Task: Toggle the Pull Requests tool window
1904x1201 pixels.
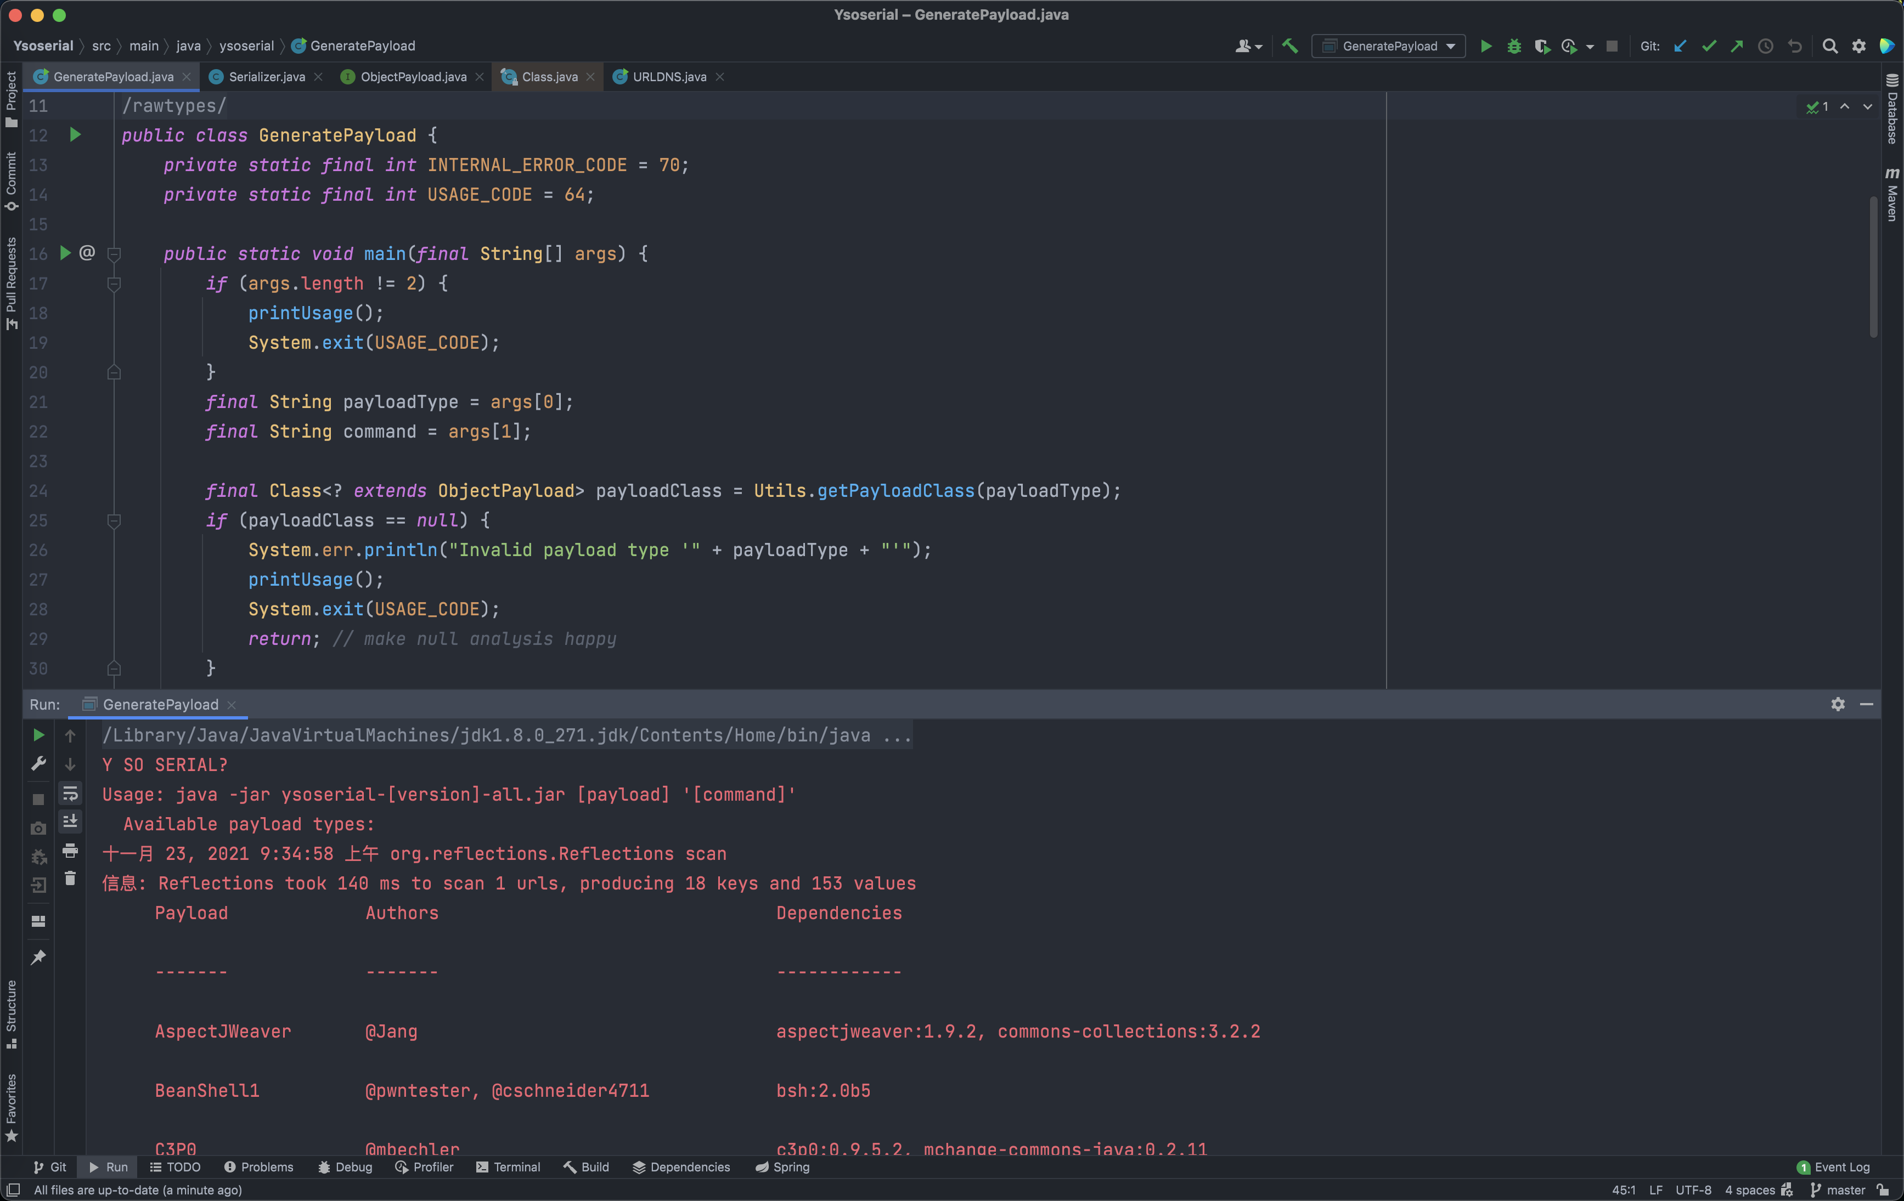Action: click(11, 283)
